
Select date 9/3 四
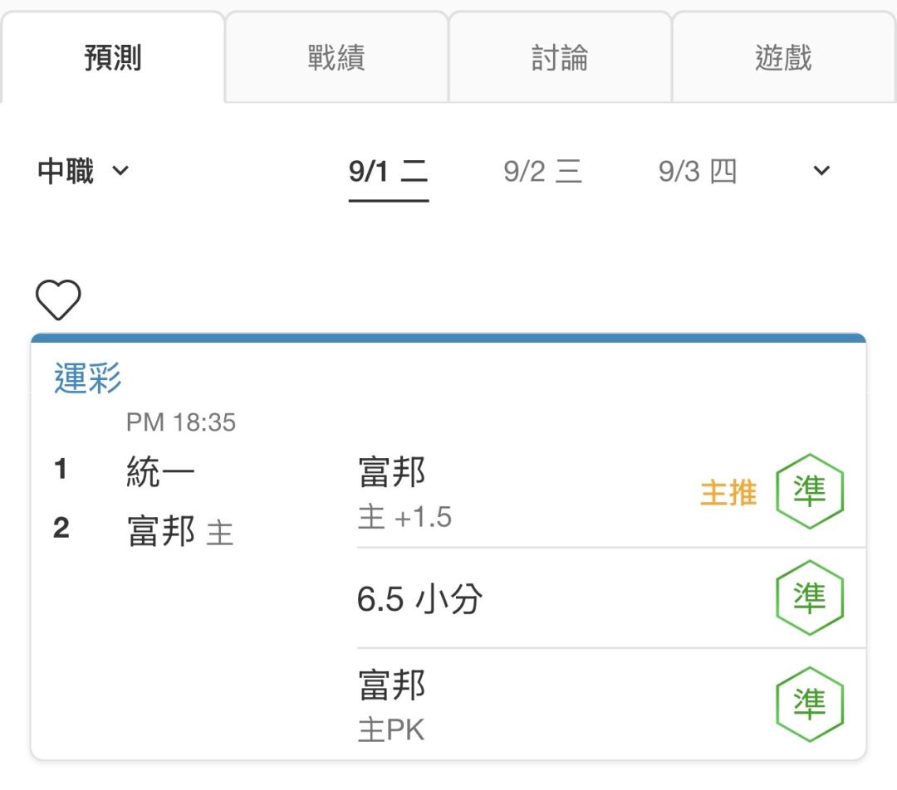[698, 171]
